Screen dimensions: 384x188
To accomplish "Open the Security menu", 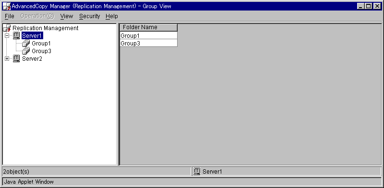I will tap(90, 16).
